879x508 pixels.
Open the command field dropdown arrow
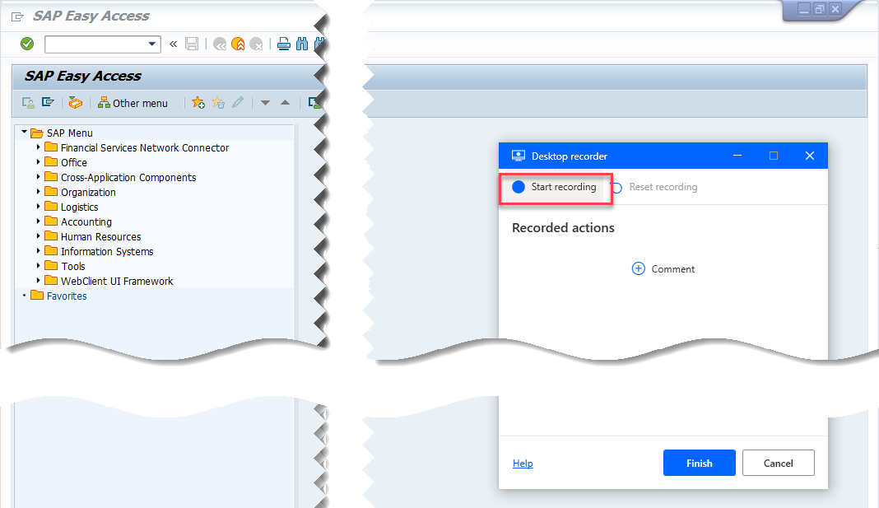coord(152,44)
